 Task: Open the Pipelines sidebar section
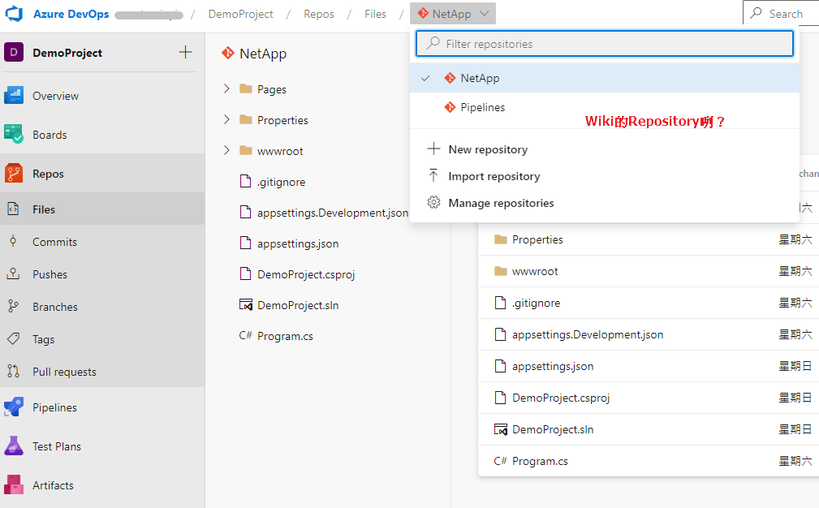tap(102, 407)
